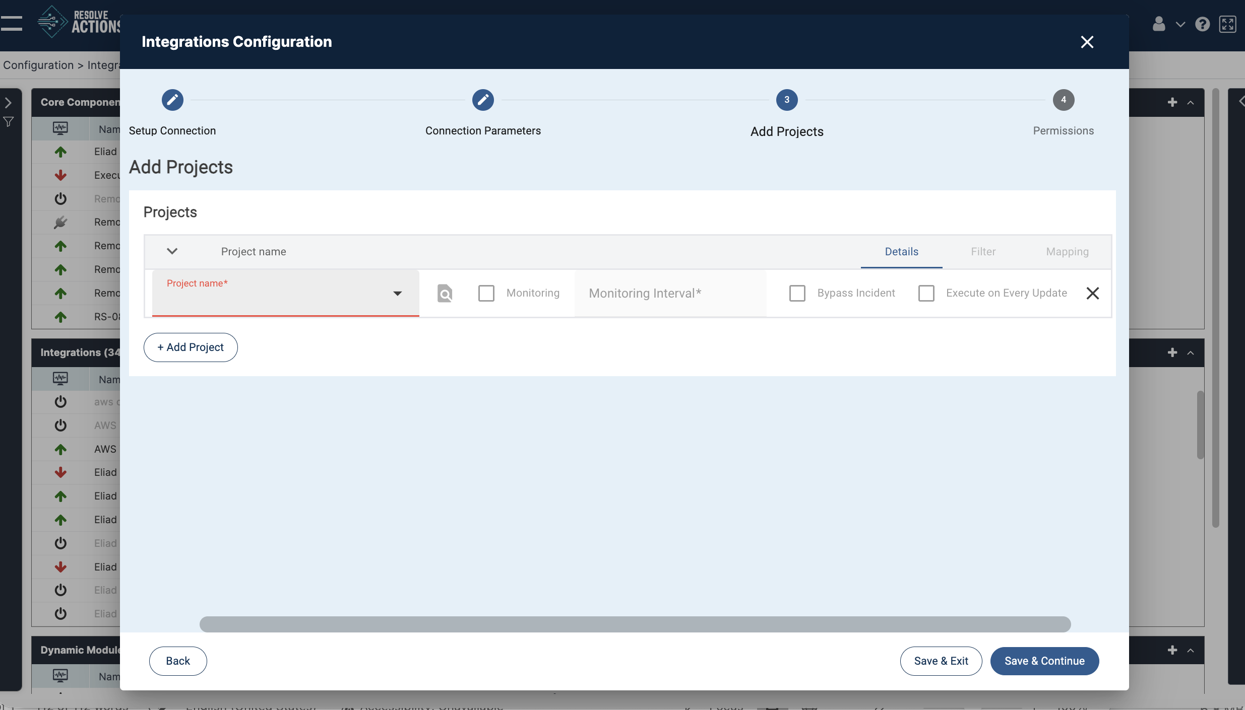The width and height of the screenshot is (1245, 710).
Task: Switch to the Filter tab
Action: coord(983,251)
